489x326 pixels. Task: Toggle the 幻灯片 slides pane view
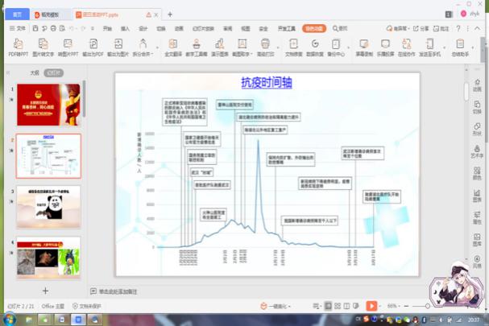[54, 73]
